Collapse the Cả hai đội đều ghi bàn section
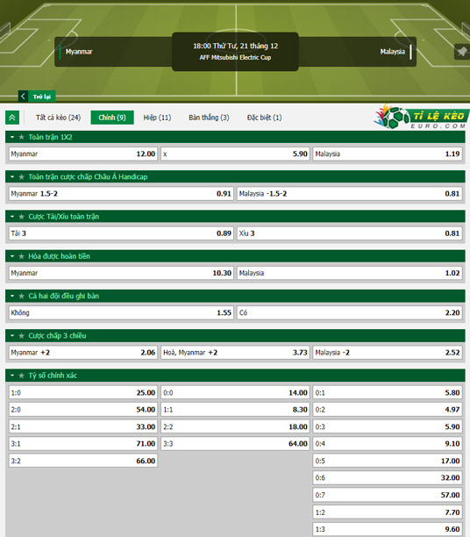 12,296
